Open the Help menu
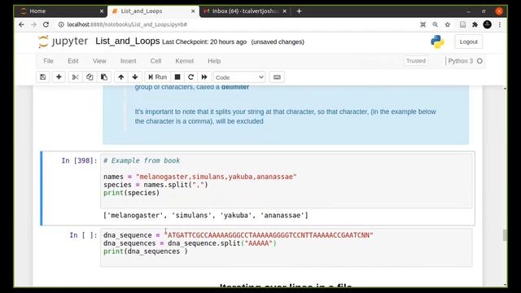Viewport: 521px width, 293px height. pyautogui.click(x=214, y=61)
